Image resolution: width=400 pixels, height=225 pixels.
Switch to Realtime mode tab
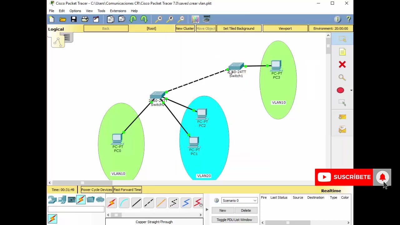[331, 191]
